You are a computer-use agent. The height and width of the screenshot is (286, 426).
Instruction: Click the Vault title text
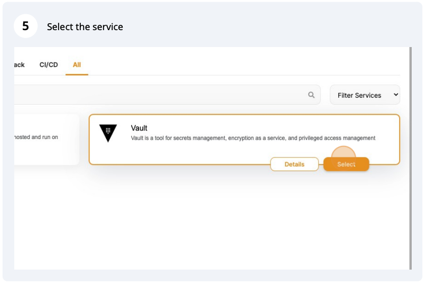coord(139,128)
